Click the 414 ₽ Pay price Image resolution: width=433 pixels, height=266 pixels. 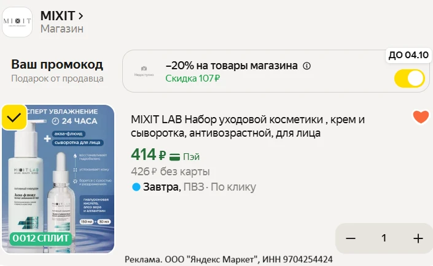[x=148, y=154]
